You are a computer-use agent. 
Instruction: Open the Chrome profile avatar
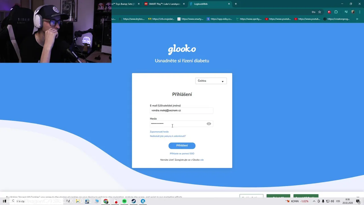[x=353, y=12]
